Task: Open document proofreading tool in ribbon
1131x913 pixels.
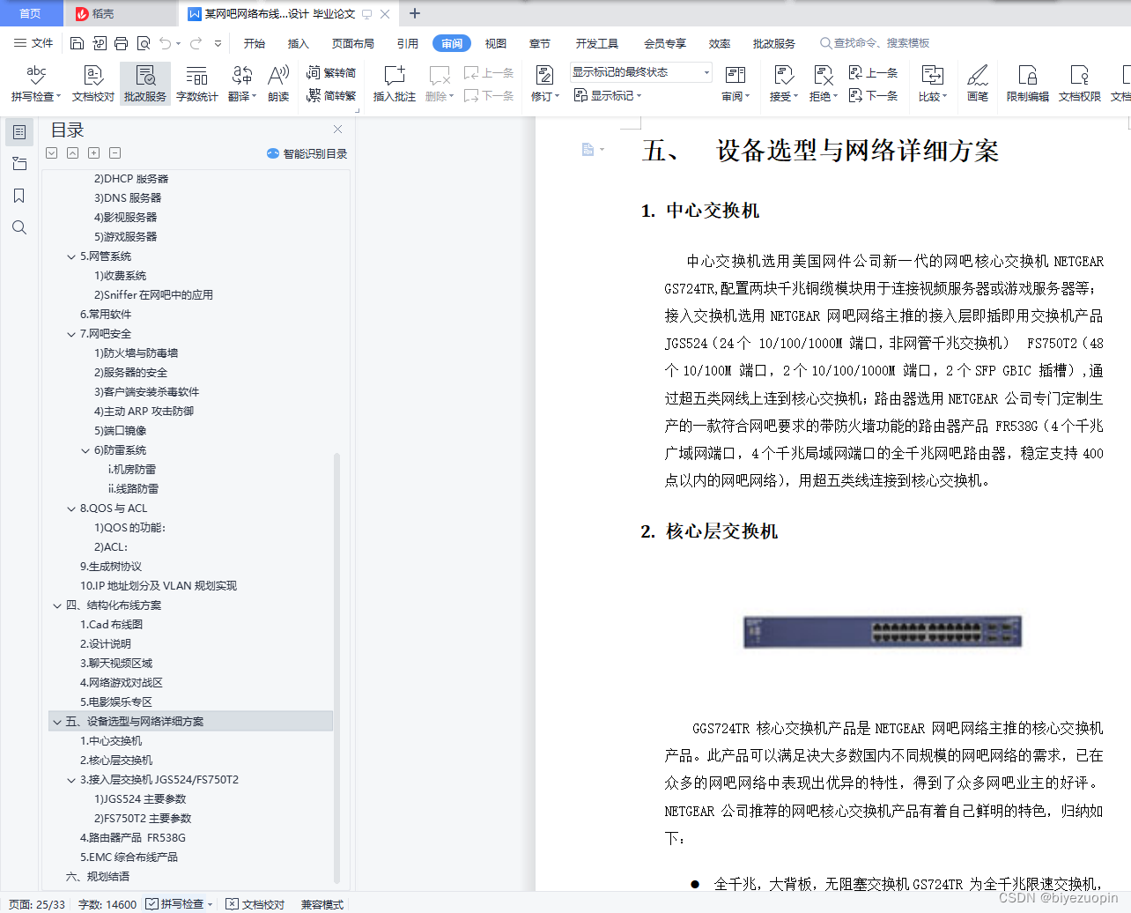Action: 93,84
